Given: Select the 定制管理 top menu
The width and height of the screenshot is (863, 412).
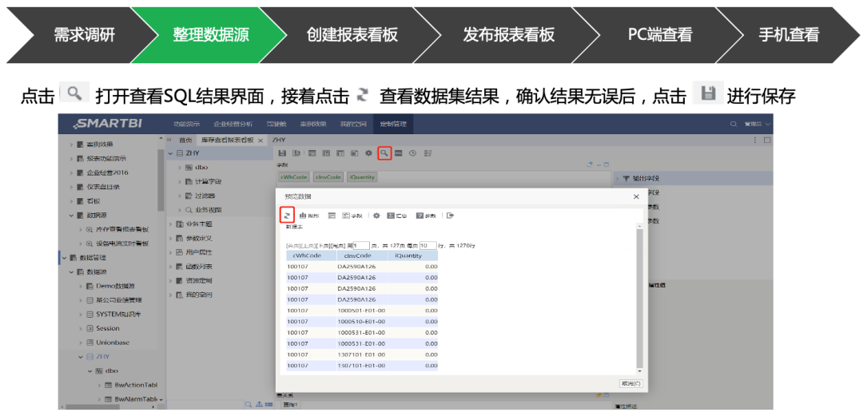Looking at the screenshot, I should point(393,125).
